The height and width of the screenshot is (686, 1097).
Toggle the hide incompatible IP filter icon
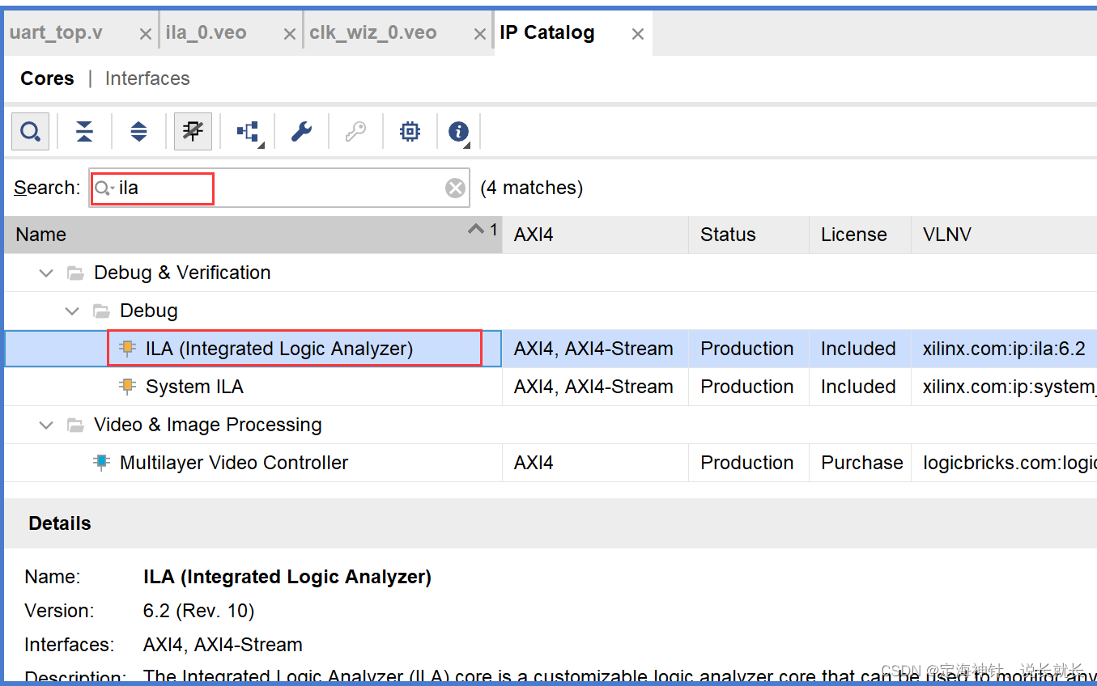click(193, 131)
